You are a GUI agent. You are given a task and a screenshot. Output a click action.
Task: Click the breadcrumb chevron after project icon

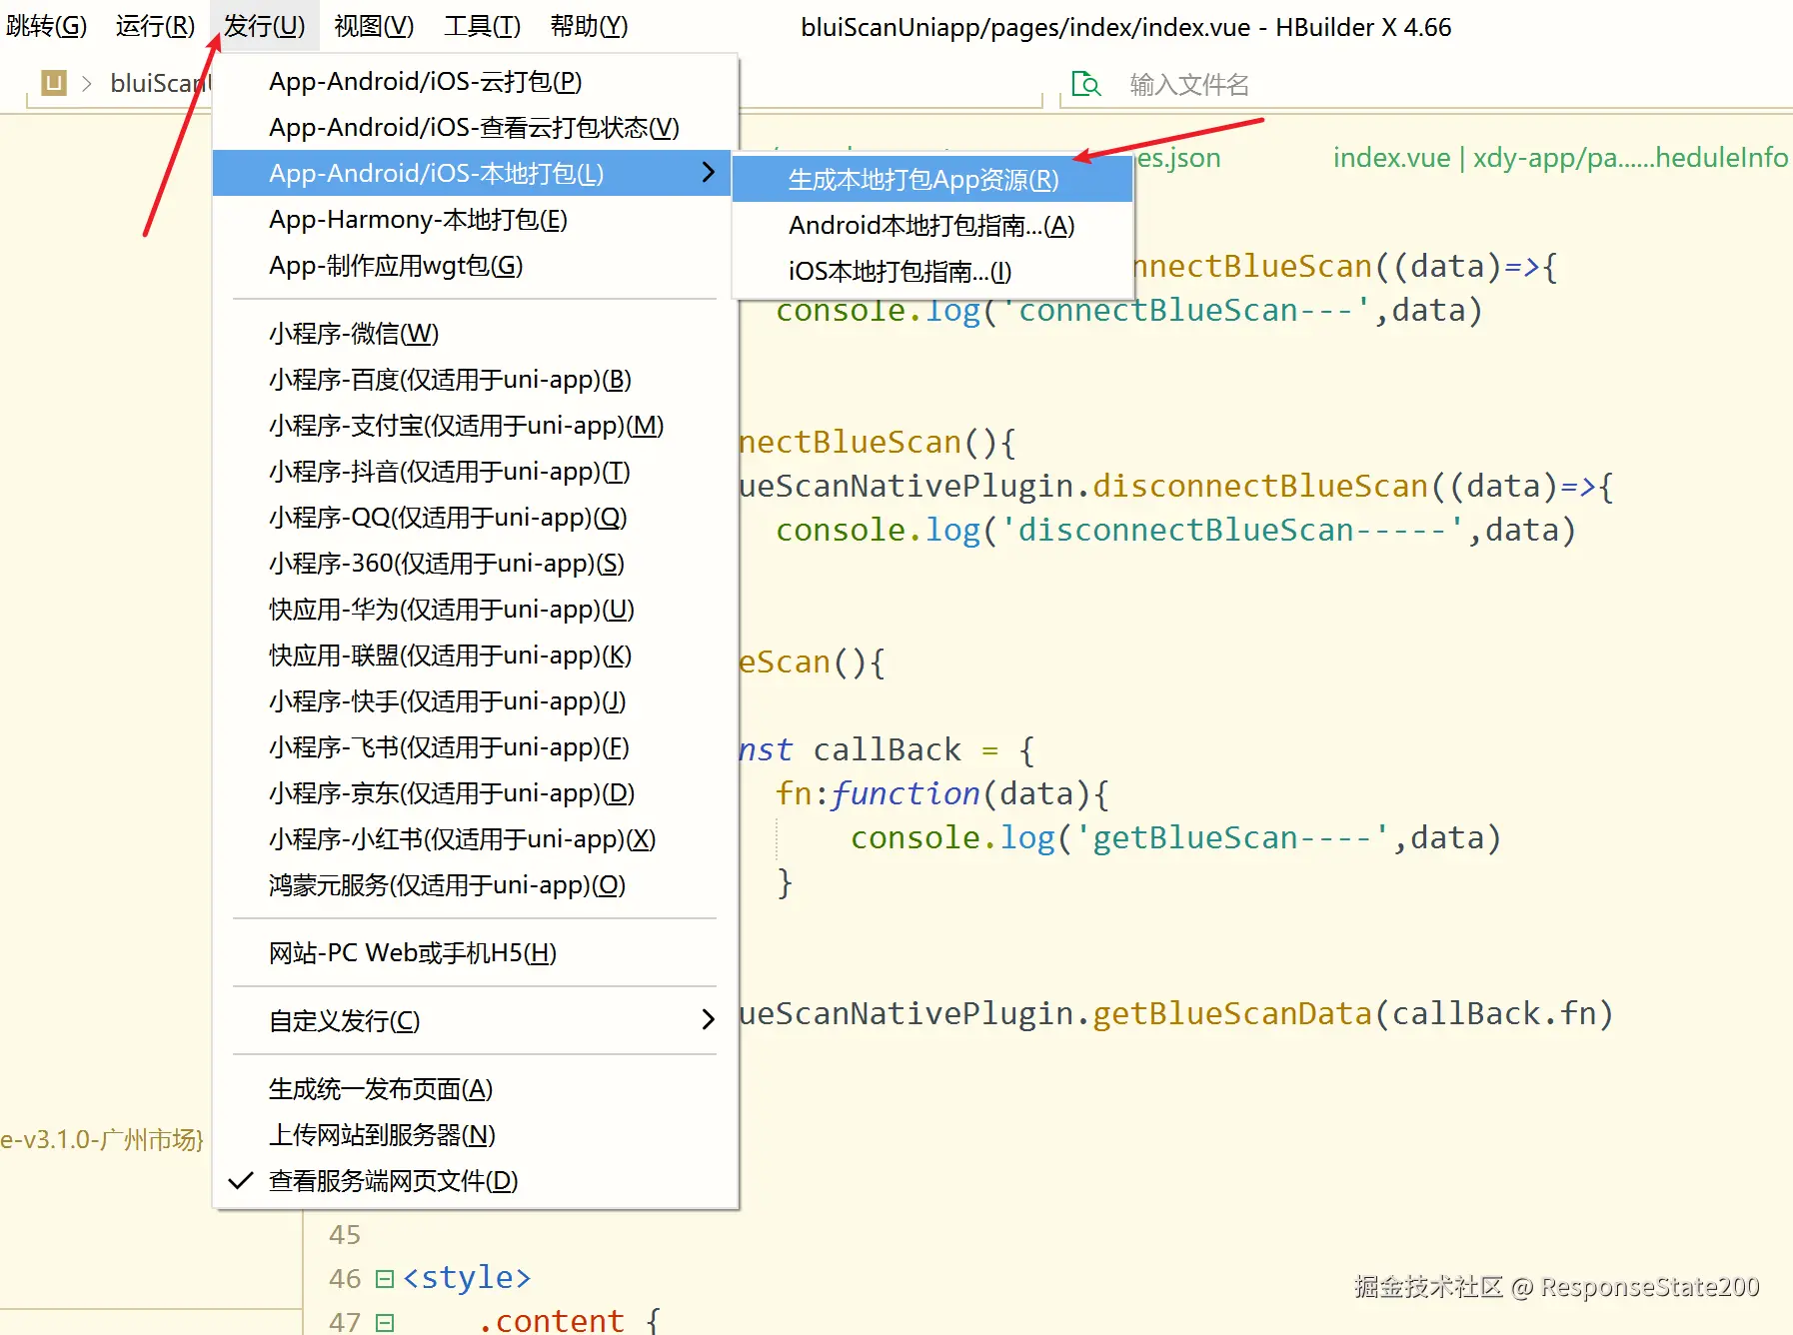point(87,83)
